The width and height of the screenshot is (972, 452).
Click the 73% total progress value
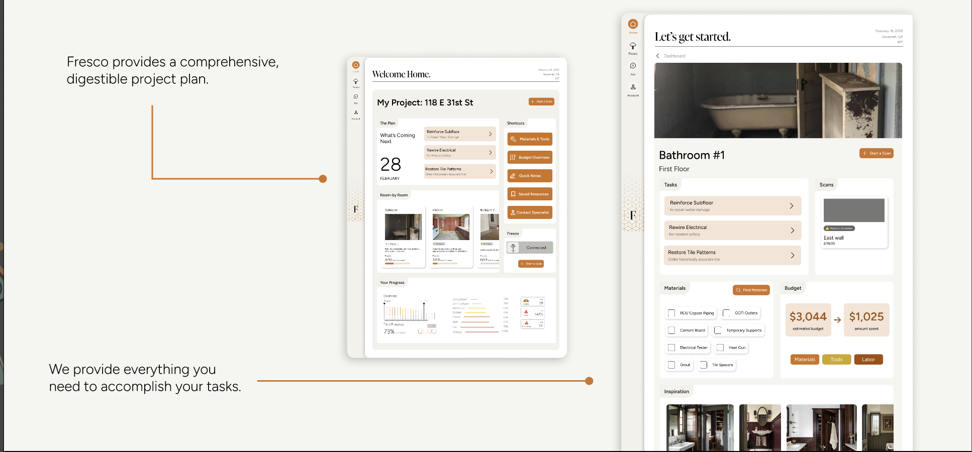click(389, 331)
